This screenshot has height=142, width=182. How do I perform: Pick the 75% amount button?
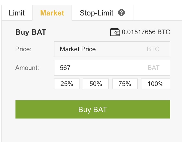coord(125,84)
